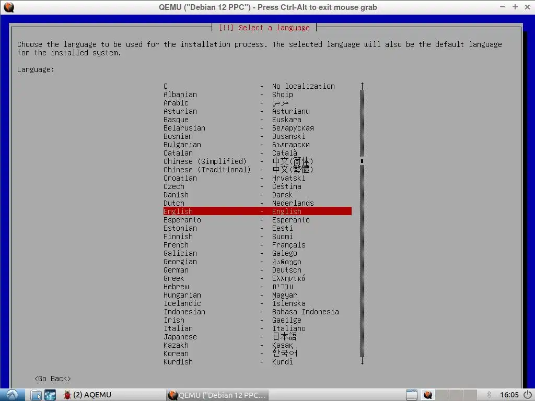Select Greek language row
Viewport: 535px width, 401px height.
point(257,278)
